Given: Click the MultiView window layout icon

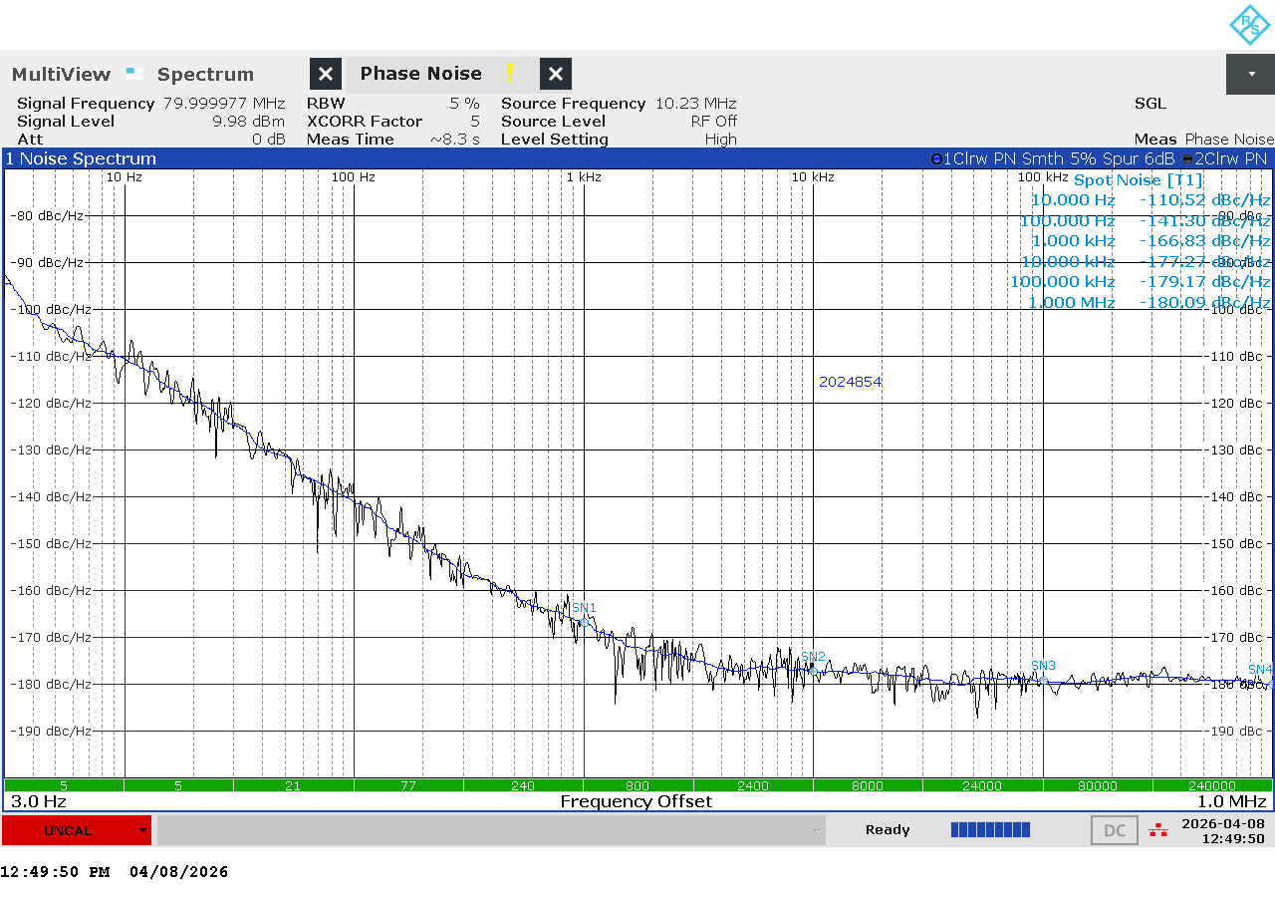Looking at the screenshot, I should coord(134,73).
